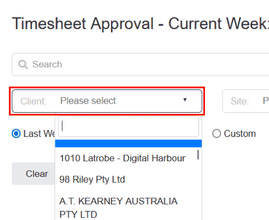
Task: Choose 1010 Latrobe - Digital Harbour
Action: click(123, 159)
